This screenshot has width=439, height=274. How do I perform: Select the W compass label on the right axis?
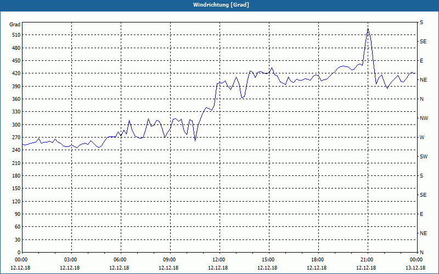click(x=422, y=138)
